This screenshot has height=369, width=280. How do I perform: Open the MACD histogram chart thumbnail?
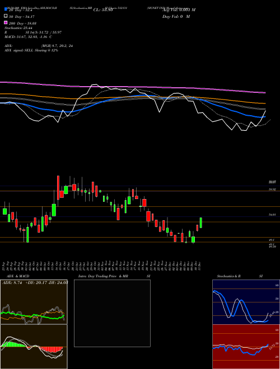pos(34,347)
